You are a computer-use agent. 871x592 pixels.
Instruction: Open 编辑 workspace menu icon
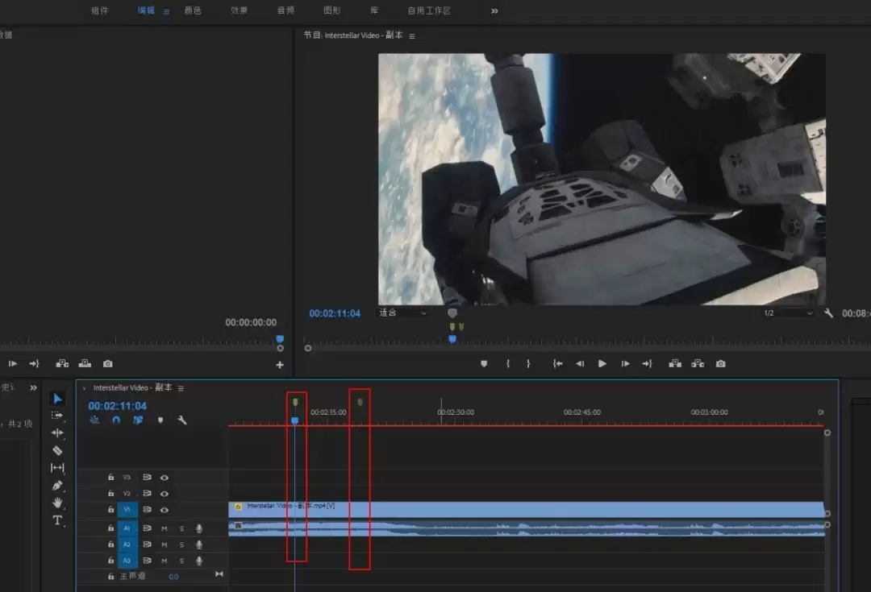coord(167,11)
